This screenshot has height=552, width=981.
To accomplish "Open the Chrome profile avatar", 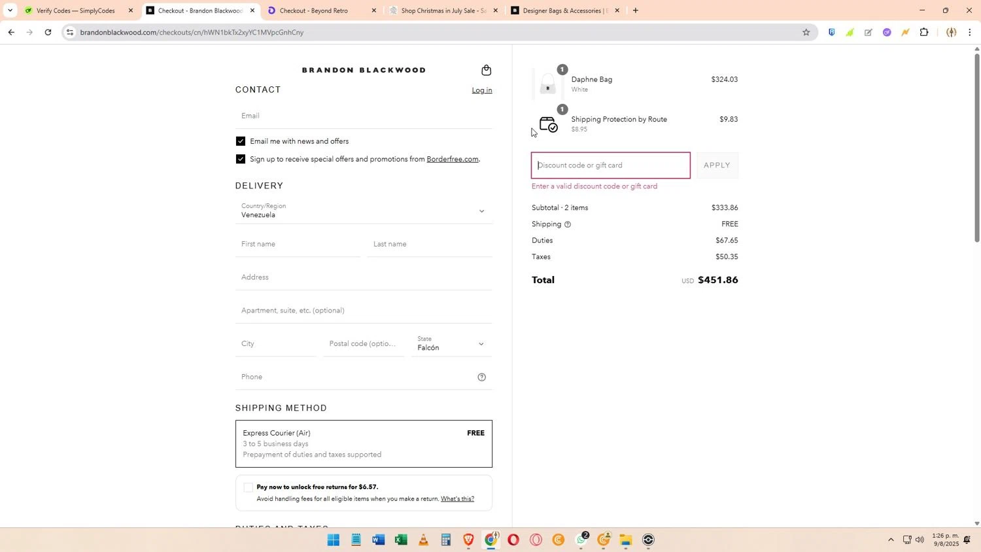I will (x=951, y=32).
